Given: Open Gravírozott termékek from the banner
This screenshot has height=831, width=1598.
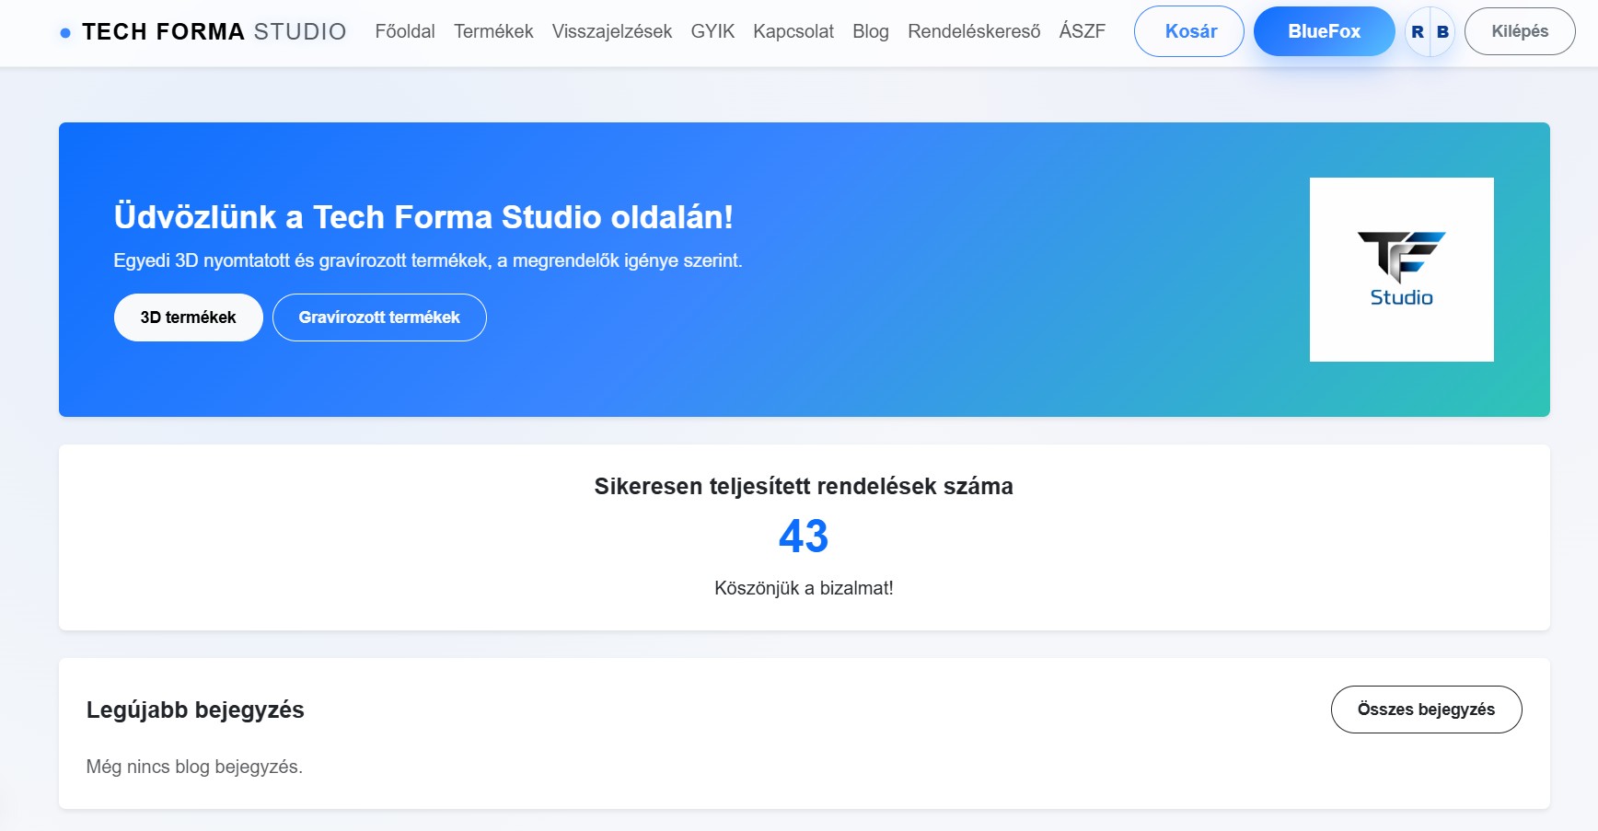Looking at the screenshot, I should [379, 317].
